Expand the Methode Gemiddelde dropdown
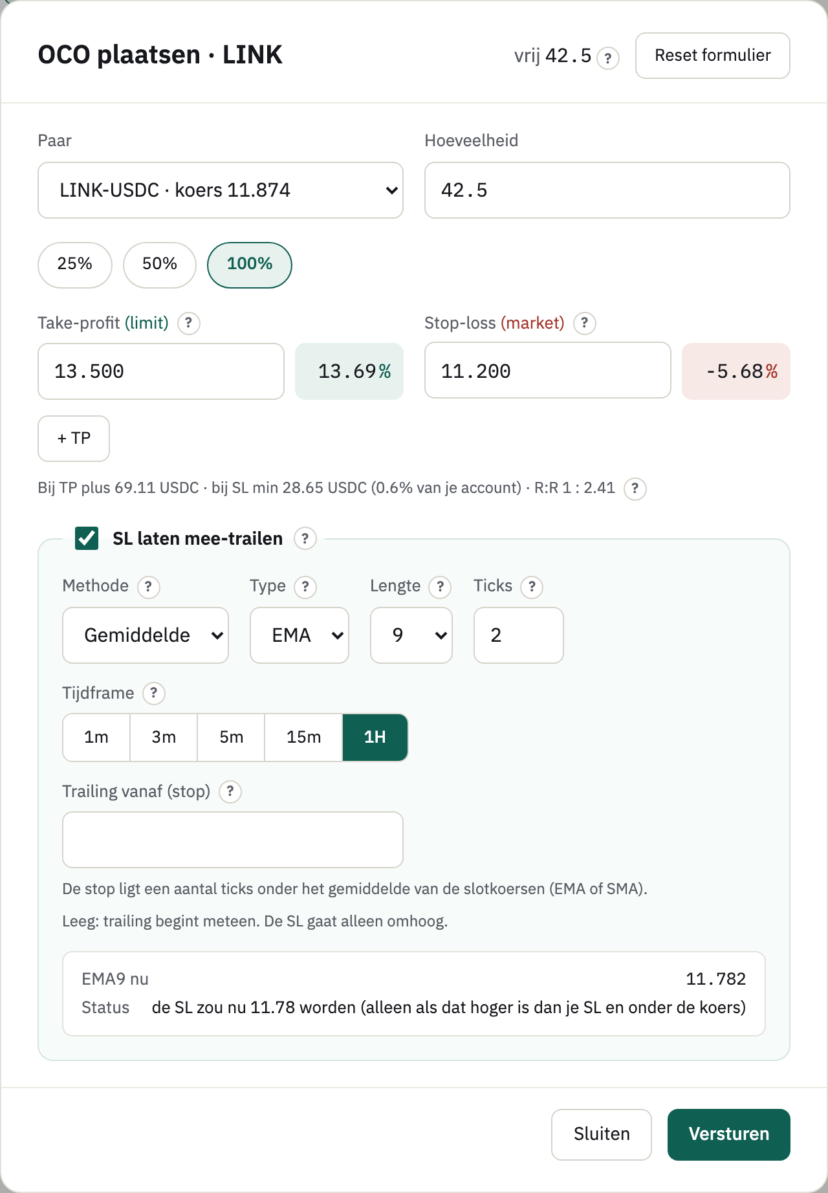 click(146, 635)
